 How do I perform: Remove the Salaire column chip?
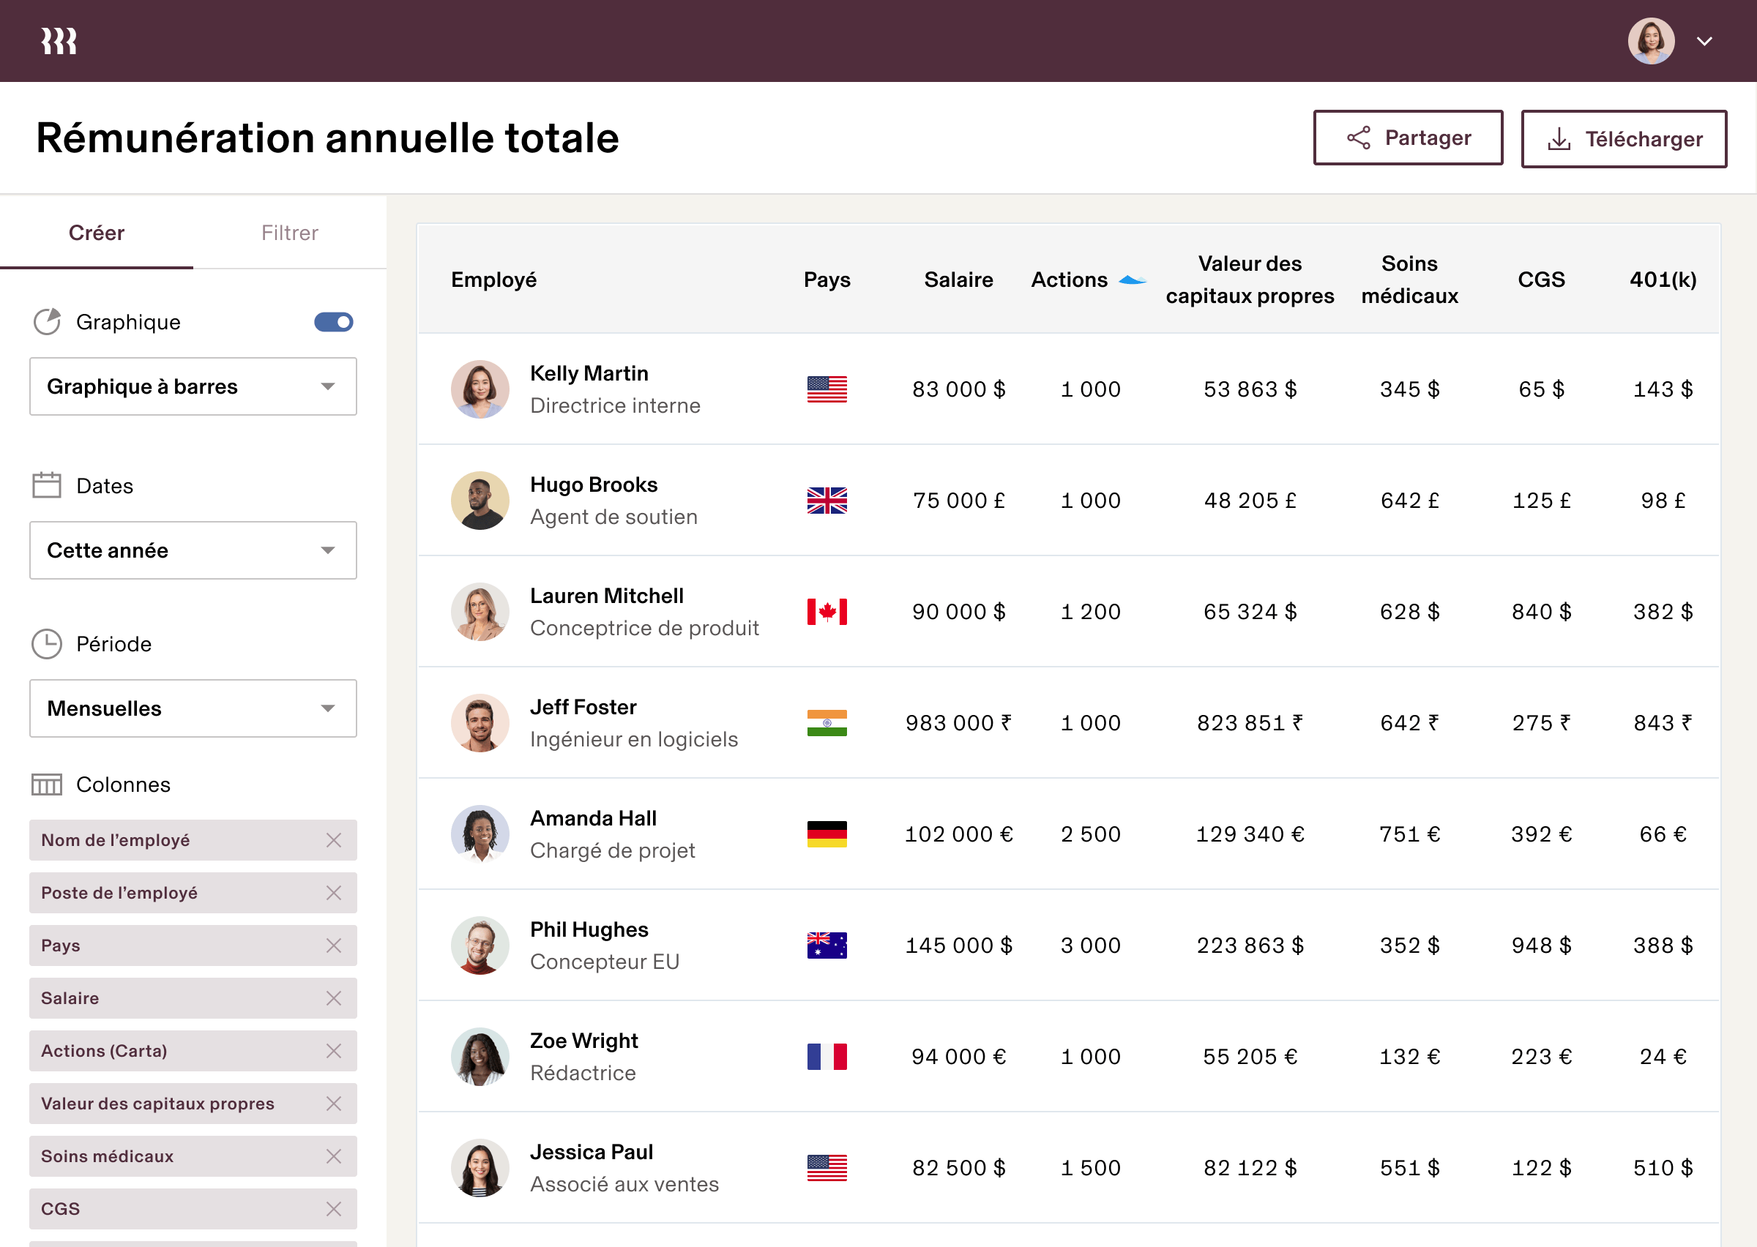click(334, 998)
